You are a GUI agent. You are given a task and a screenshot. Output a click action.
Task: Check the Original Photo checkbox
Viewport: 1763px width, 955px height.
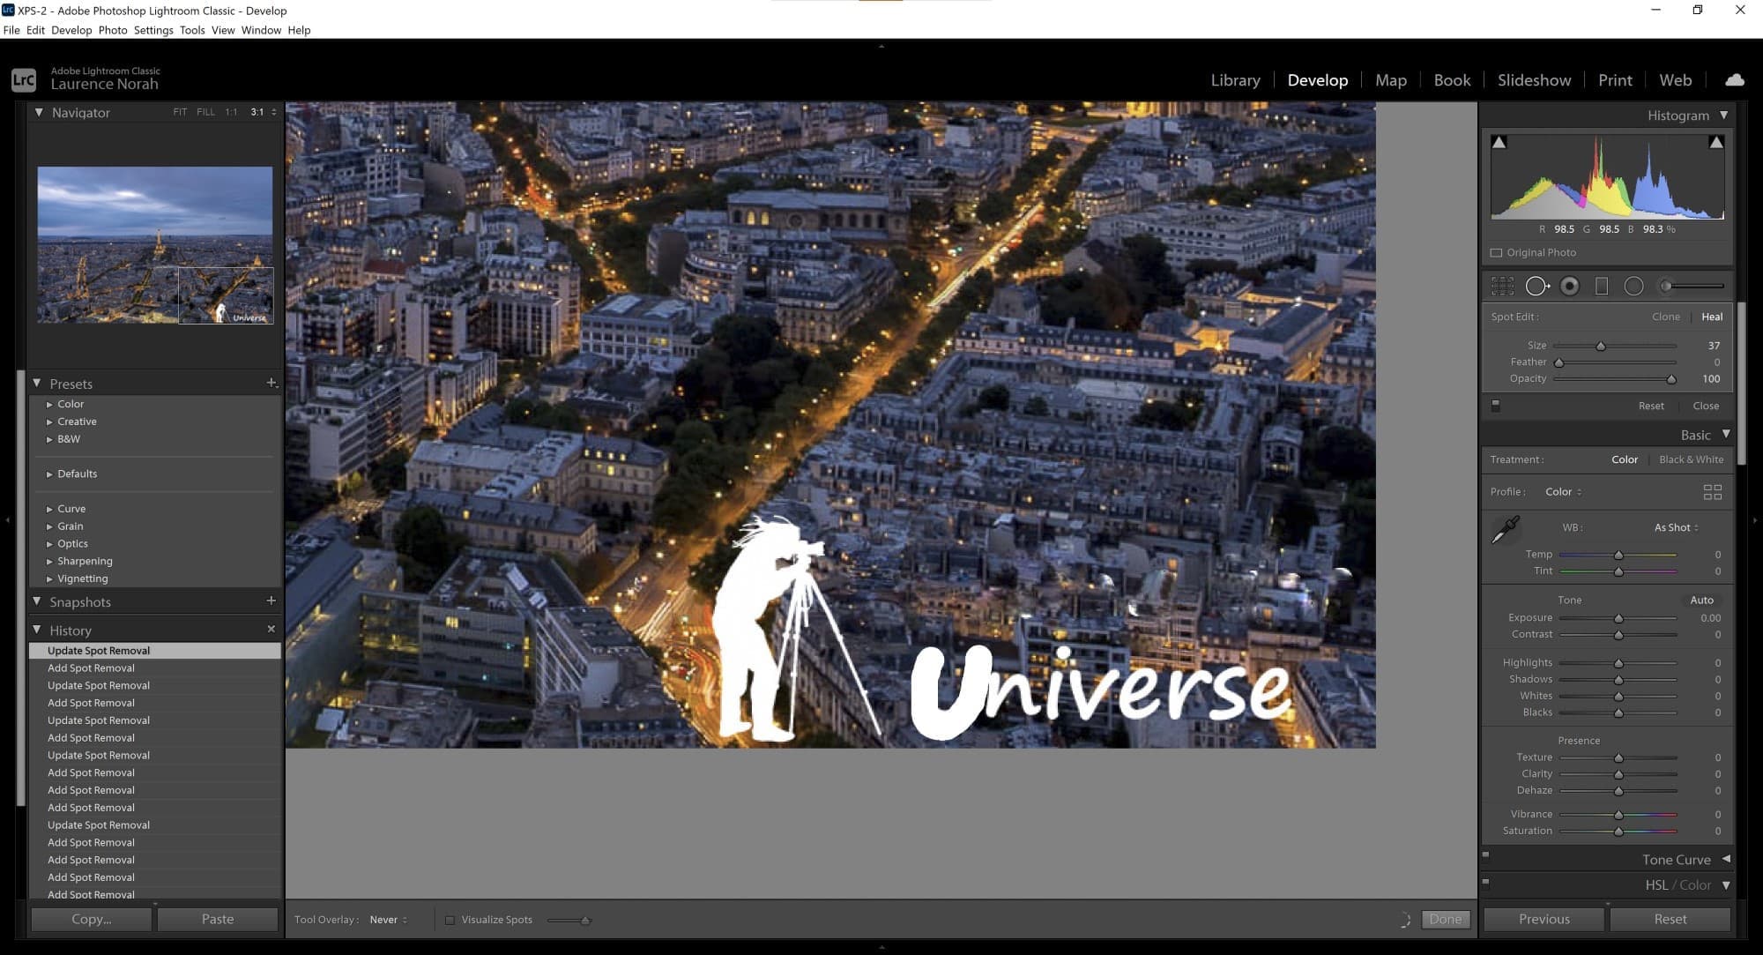1496,253
